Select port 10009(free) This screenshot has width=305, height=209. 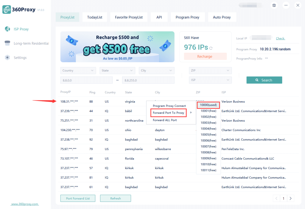(208, 158)
